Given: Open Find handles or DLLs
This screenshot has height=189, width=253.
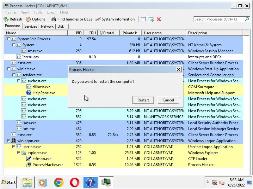Looking at the screenshot, I should 72,19.
